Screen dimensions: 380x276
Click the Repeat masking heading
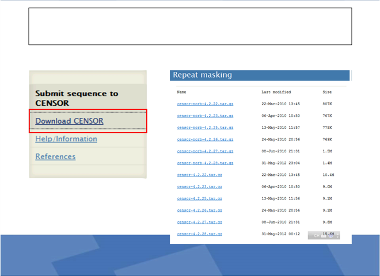click(x=202, y=75)
